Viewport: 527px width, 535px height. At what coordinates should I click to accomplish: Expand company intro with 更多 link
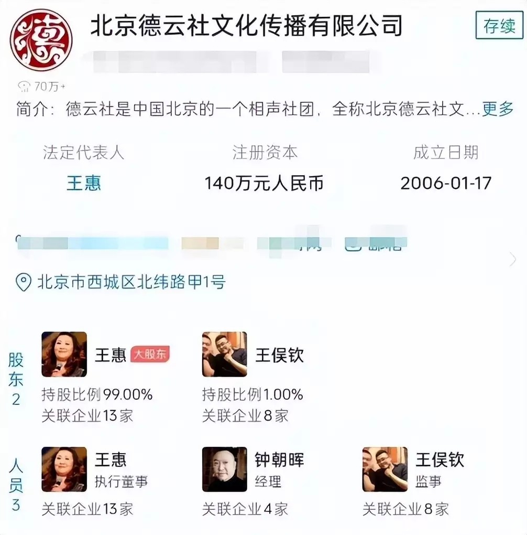(498, 109)
